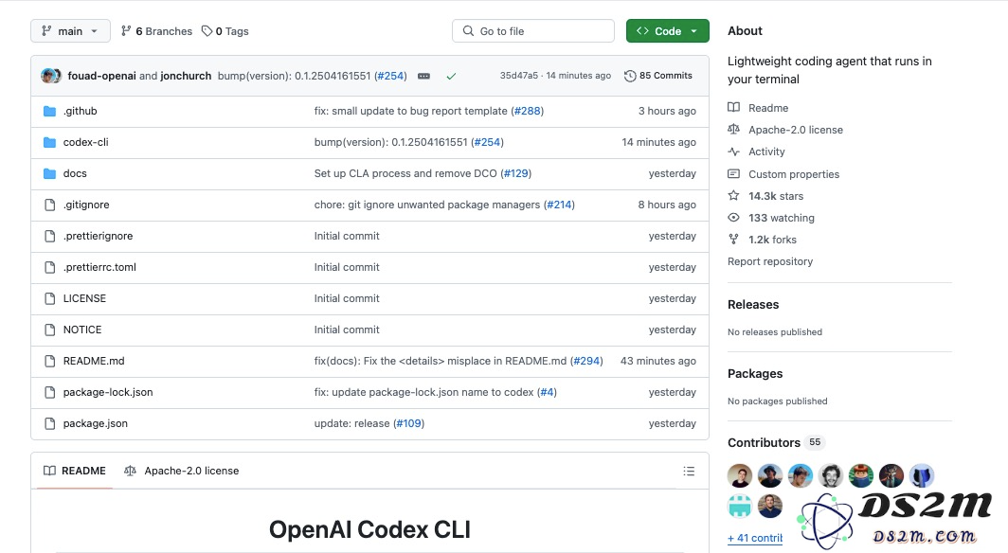
Task: Click the eye icon beside 133 watching
Action: 733,217
